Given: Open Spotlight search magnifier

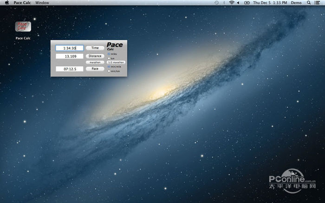Looking at the screenshot, I should click(309, 3).
